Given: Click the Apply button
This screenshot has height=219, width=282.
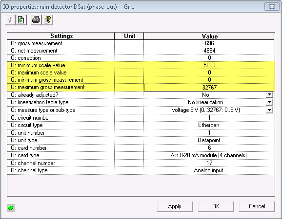Looking at the screenshot, I should [x=175, y=206].
